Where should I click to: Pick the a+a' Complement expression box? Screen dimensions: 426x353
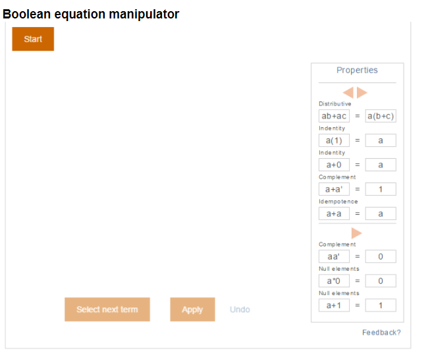tap(334, 189)
